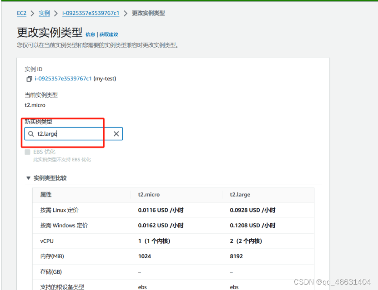Open the 信息 info link

click(x=91, y=34)
